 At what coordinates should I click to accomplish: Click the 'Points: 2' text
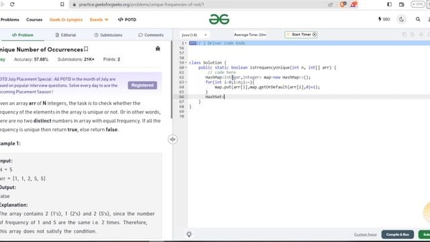click(x=112, y=59)
